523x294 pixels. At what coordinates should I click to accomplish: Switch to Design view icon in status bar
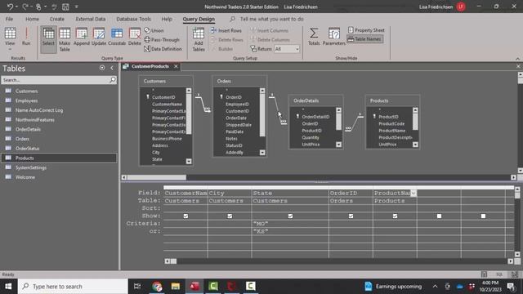[515, 274]
